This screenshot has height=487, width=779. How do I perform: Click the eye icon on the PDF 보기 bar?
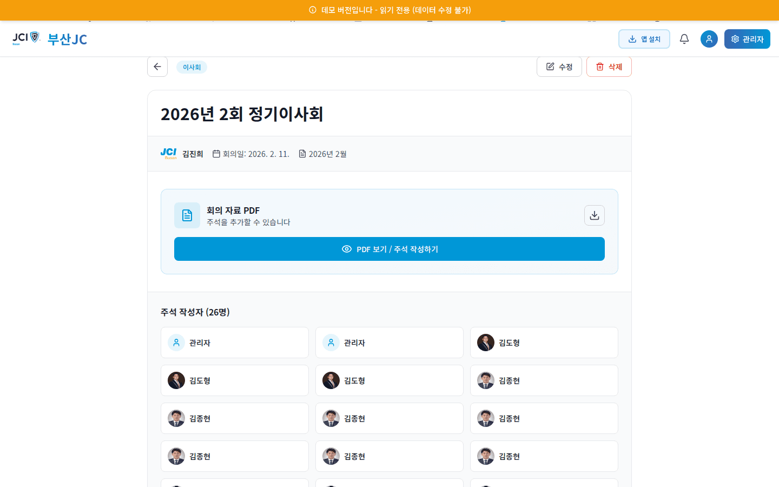tap(346, 249)
